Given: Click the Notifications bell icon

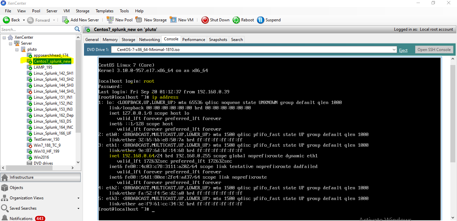Looking at the screenshot, I should (5, 218).
